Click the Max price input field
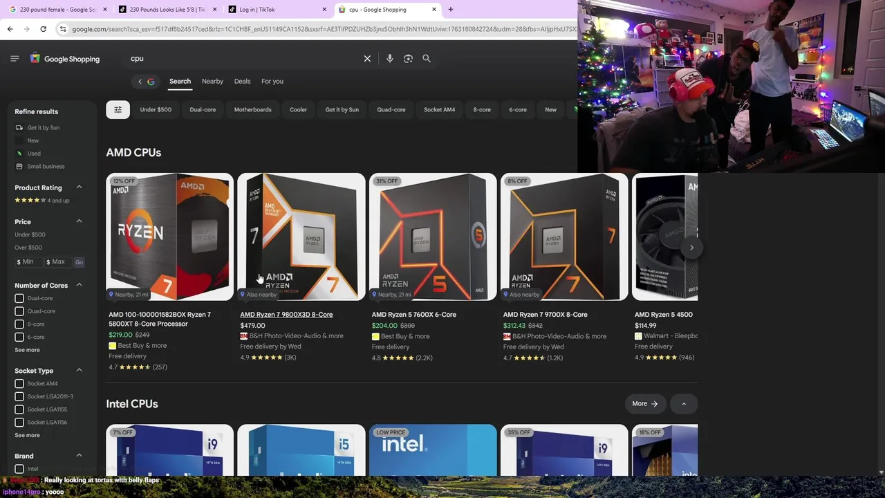The image size is (885, 498). pyautogui.click(x=58, y=262)
